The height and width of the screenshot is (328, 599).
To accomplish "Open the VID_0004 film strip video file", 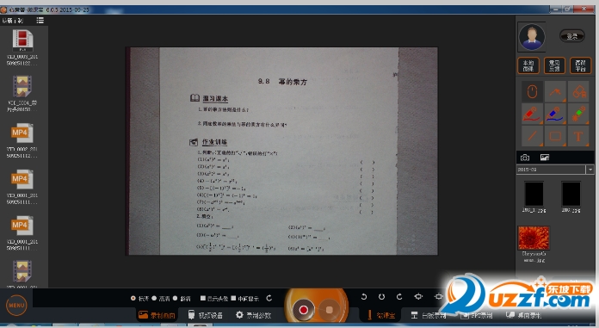I will click(x=22, y=93).
